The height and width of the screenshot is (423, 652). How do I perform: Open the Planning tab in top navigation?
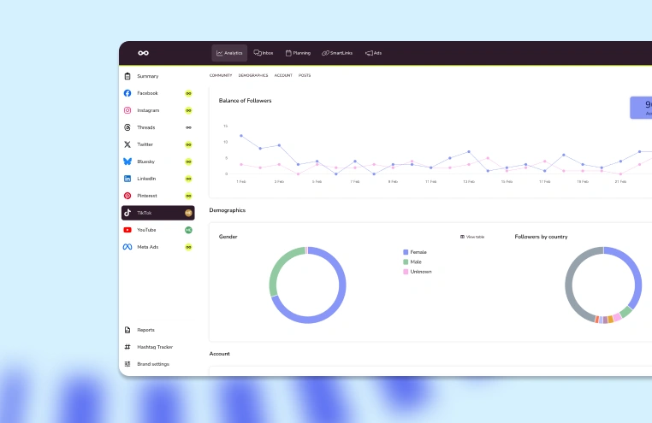pyautogui.click(x=298, y=53)
